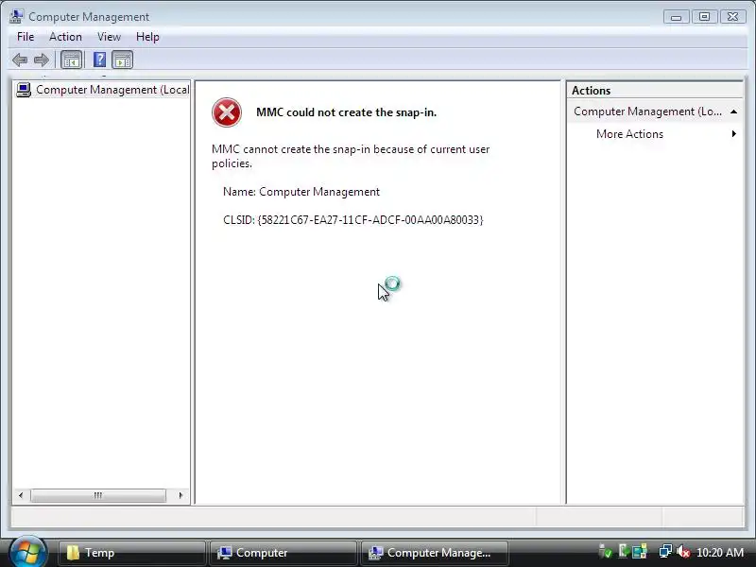This screenshot has height=567, width=756.
Task: Click the Actions pane header label
Action: (x=592, y=91)
